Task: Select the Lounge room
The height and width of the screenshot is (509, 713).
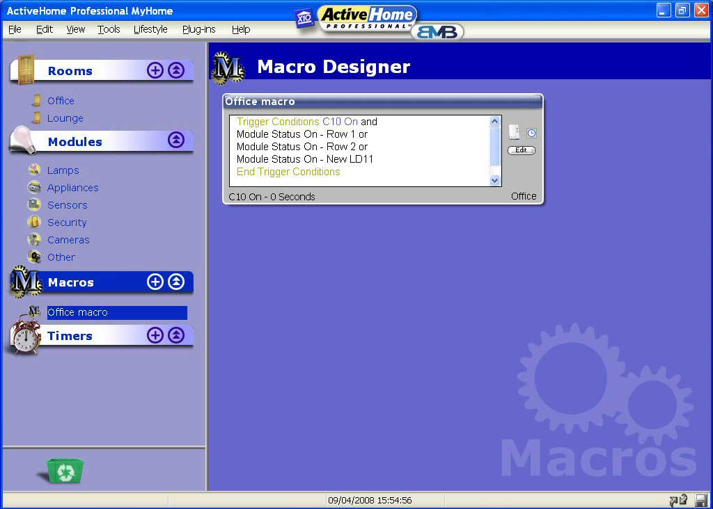Action: point(65,118)
